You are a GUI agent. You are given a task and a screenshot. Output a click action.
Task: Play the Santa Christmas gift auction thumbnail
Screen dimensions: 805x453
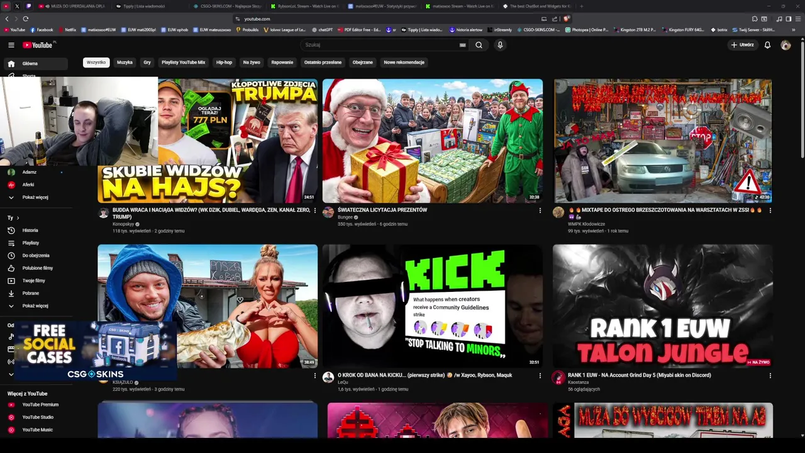[433, 141]
